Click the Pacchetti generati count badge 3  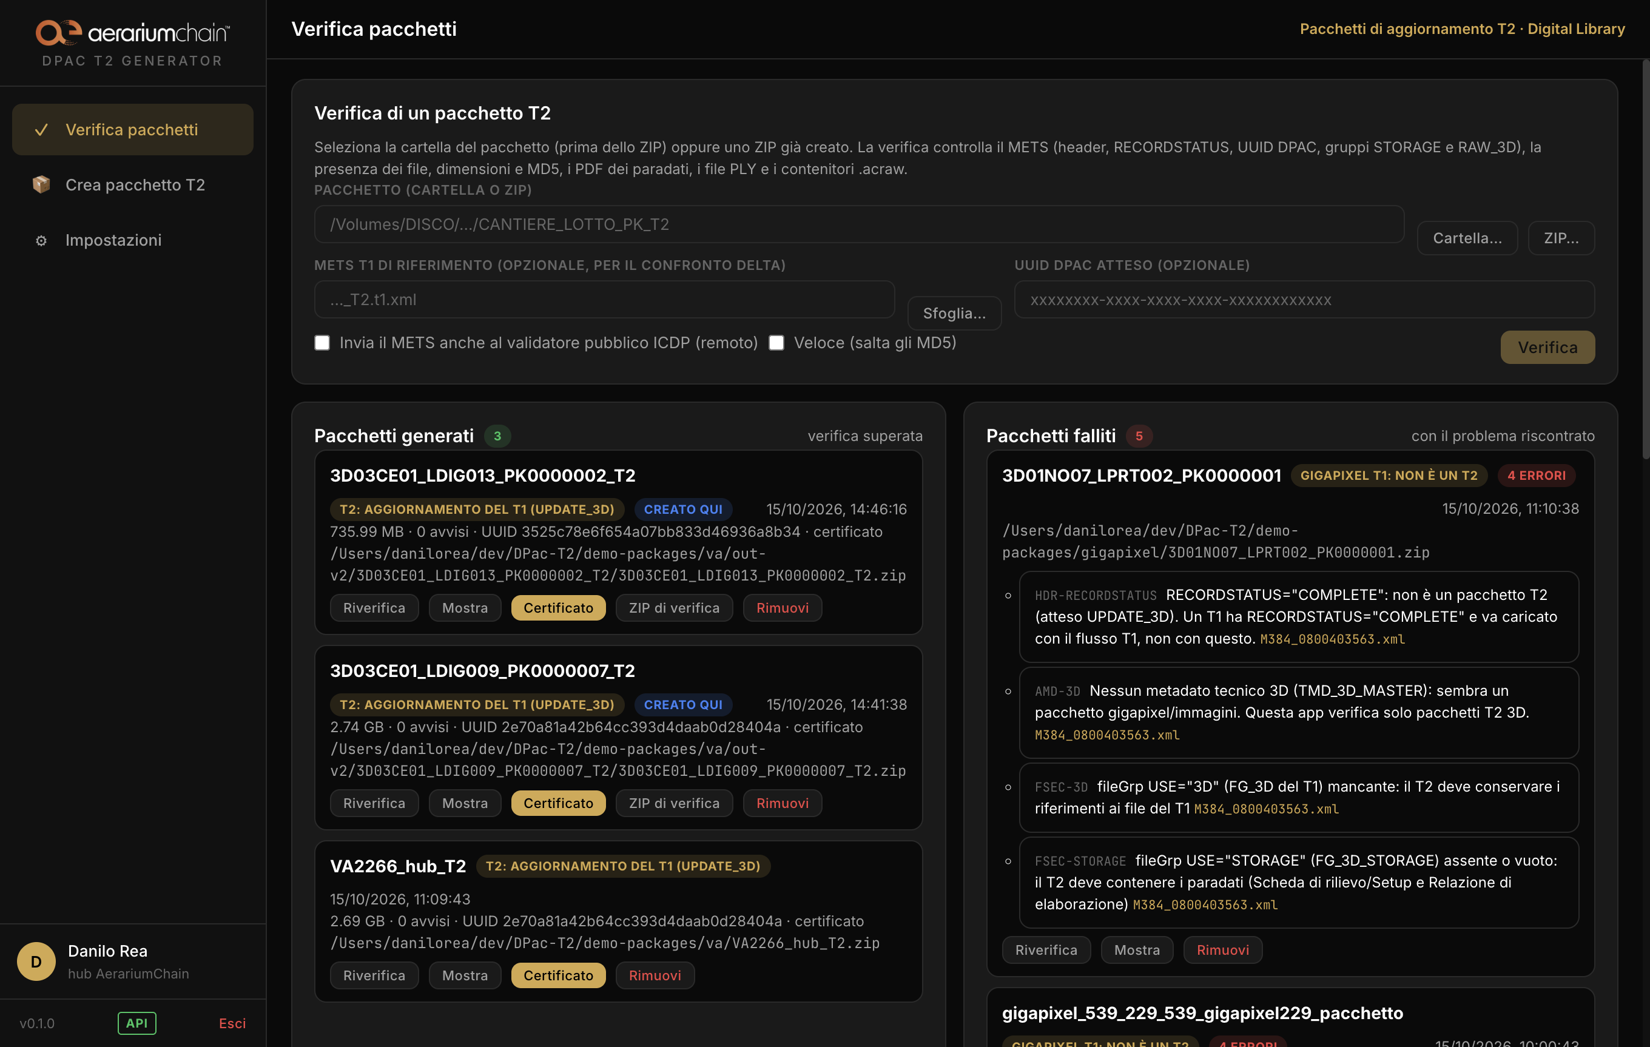click(497, 436)
